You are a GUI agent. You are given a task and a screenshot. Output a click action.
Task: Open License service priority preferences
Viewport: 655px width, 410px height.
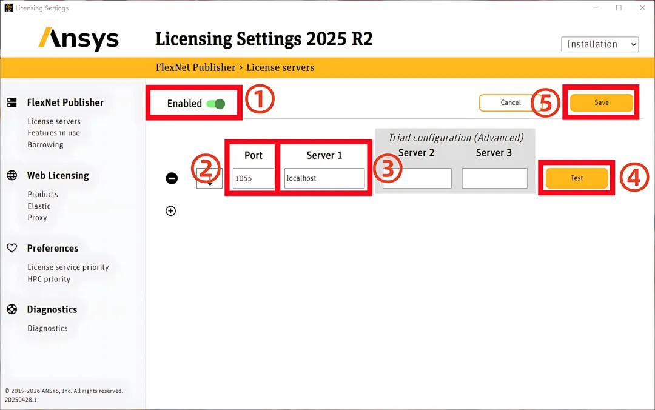click(68, 267)
